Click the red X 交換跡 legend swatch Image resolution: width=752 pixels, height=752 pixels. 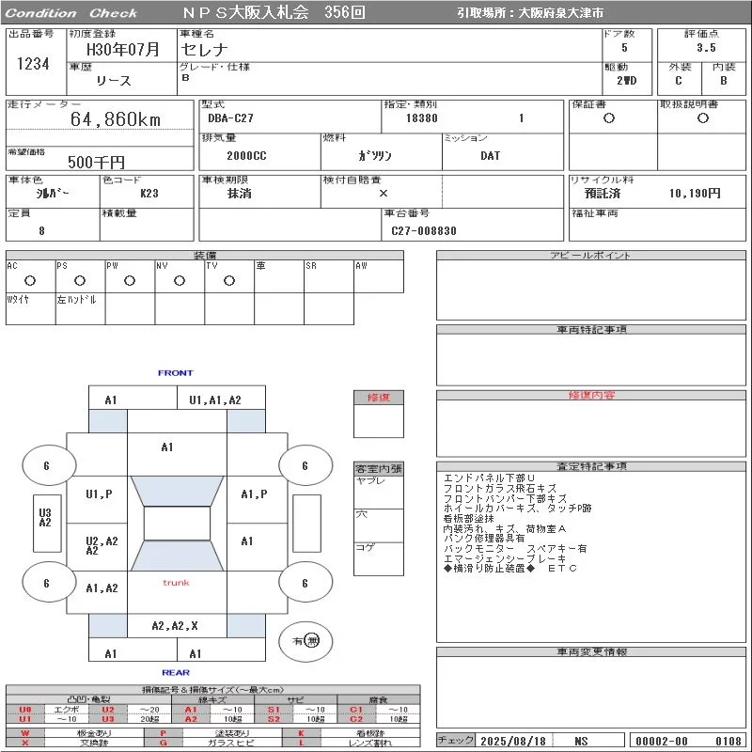pos(25,743)
